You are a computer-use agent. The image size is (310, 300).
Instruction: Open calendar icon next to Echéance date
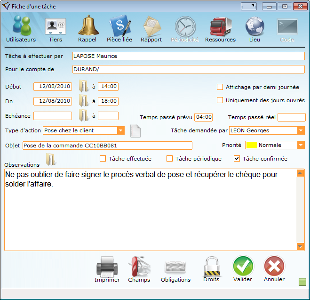(x=84, y=115)
